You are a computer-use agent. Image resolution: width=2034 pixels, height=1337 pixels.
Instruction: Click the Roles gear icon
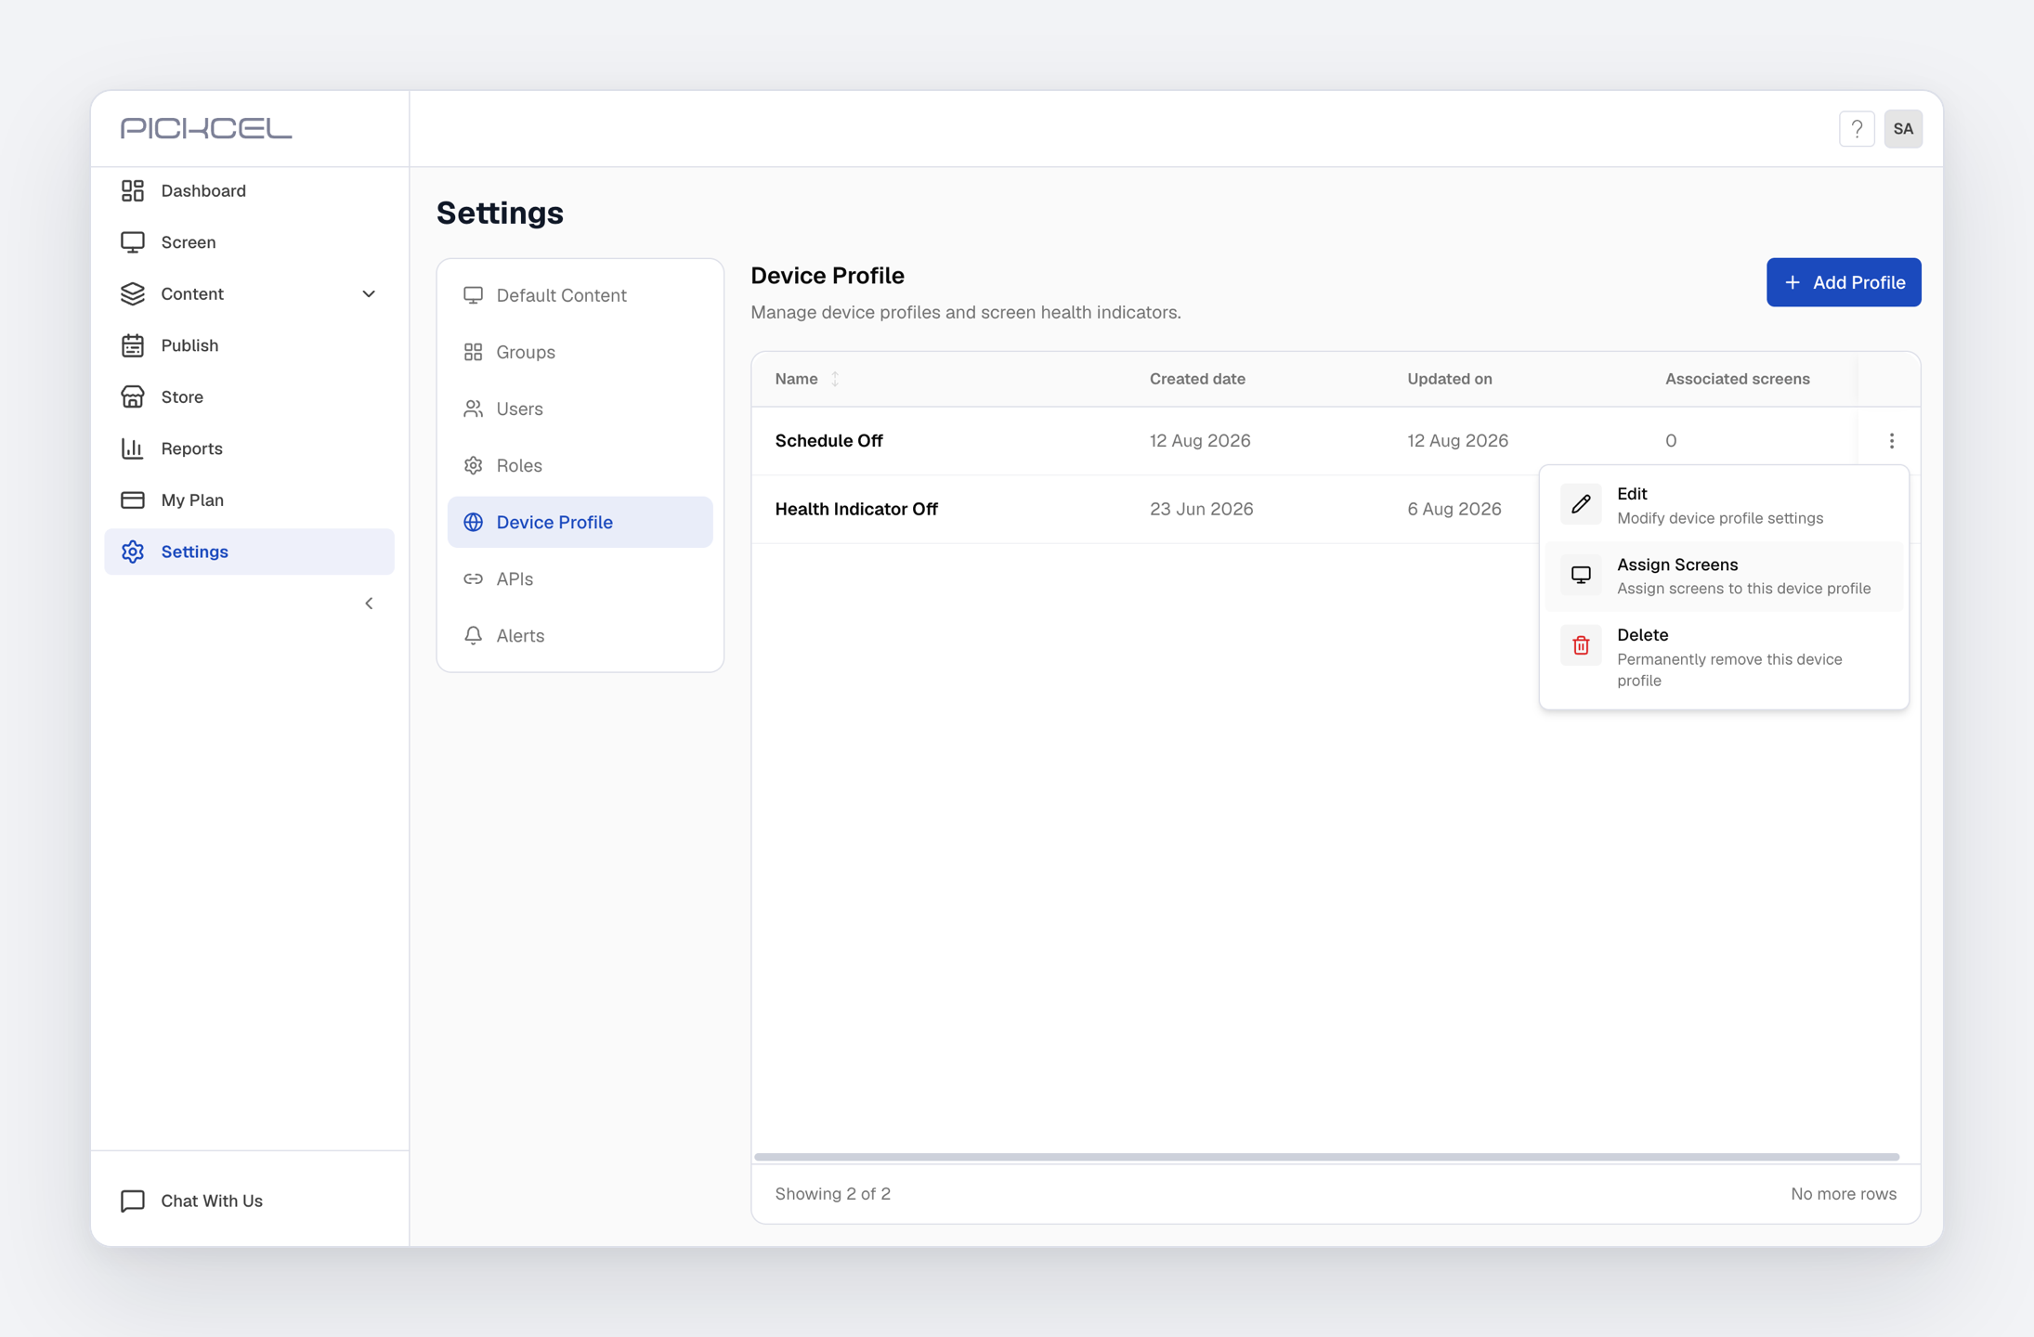pos(473,465)
